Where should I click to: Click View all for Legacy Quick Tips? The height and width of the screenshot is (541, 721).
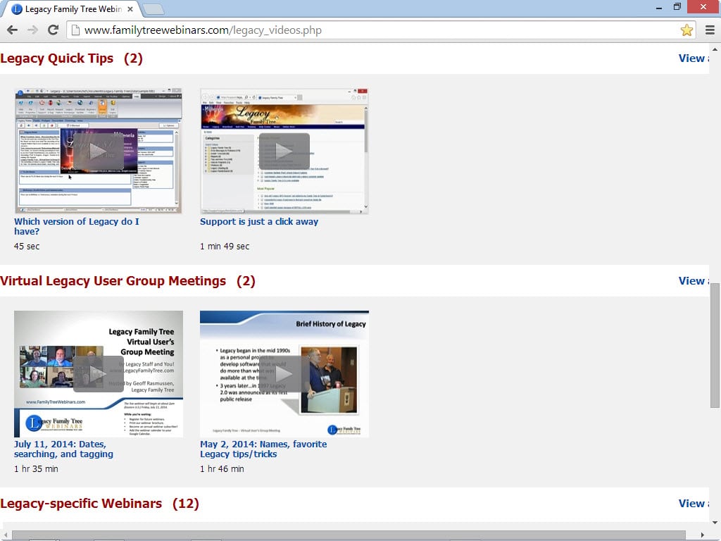694,58
